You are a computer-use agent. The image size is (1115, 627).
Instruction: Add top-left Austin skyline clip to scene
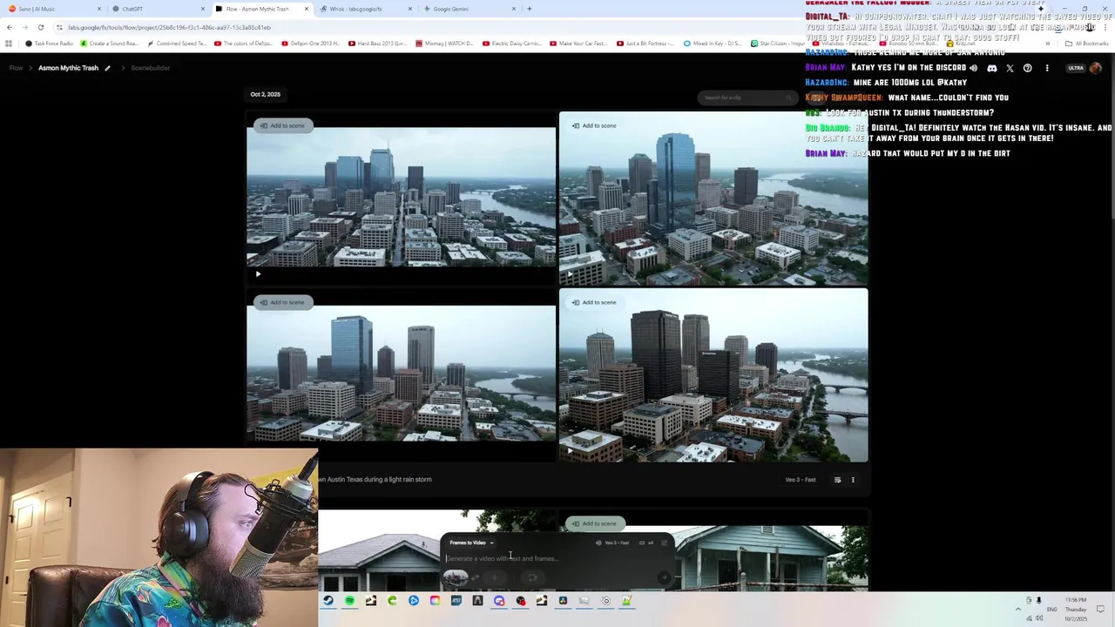pyautogui.click(x=281, y=125)
